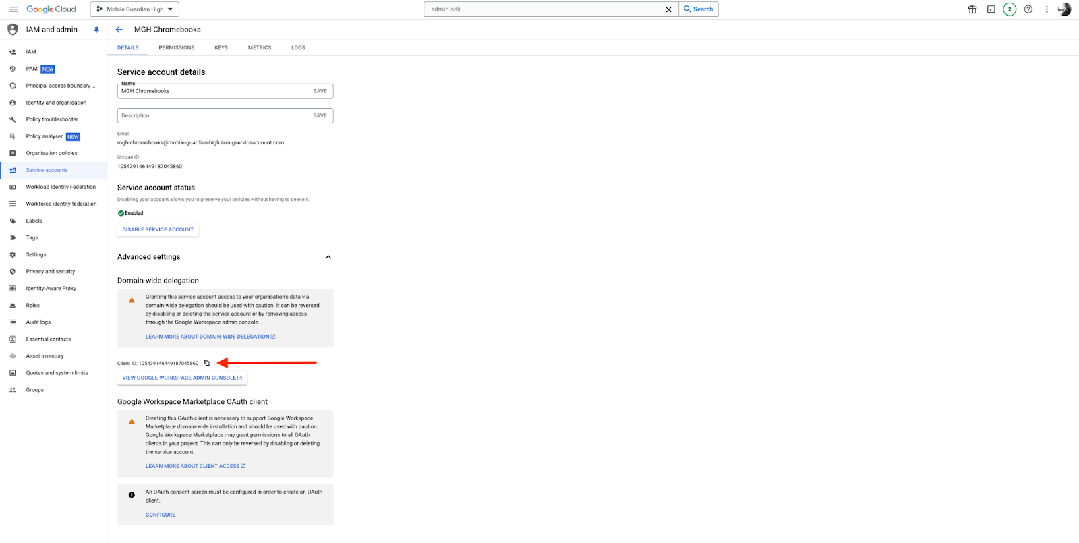Open Cloud Shell terminal icon
This screenshot has width=1079, height=543.
coord(991,9)
